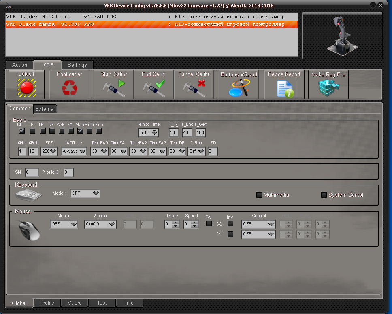Click the T_Tgl input field
392x314 pixels.
[174, 132]
